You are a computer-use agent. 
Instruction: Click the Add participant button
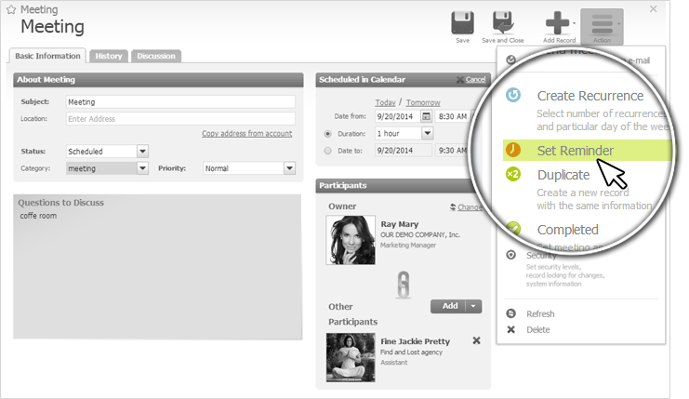pos(448,306)
